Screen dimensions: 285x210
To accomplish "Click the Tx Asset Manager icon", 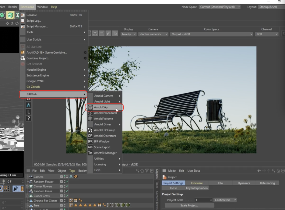I will (x=90, y=153).
